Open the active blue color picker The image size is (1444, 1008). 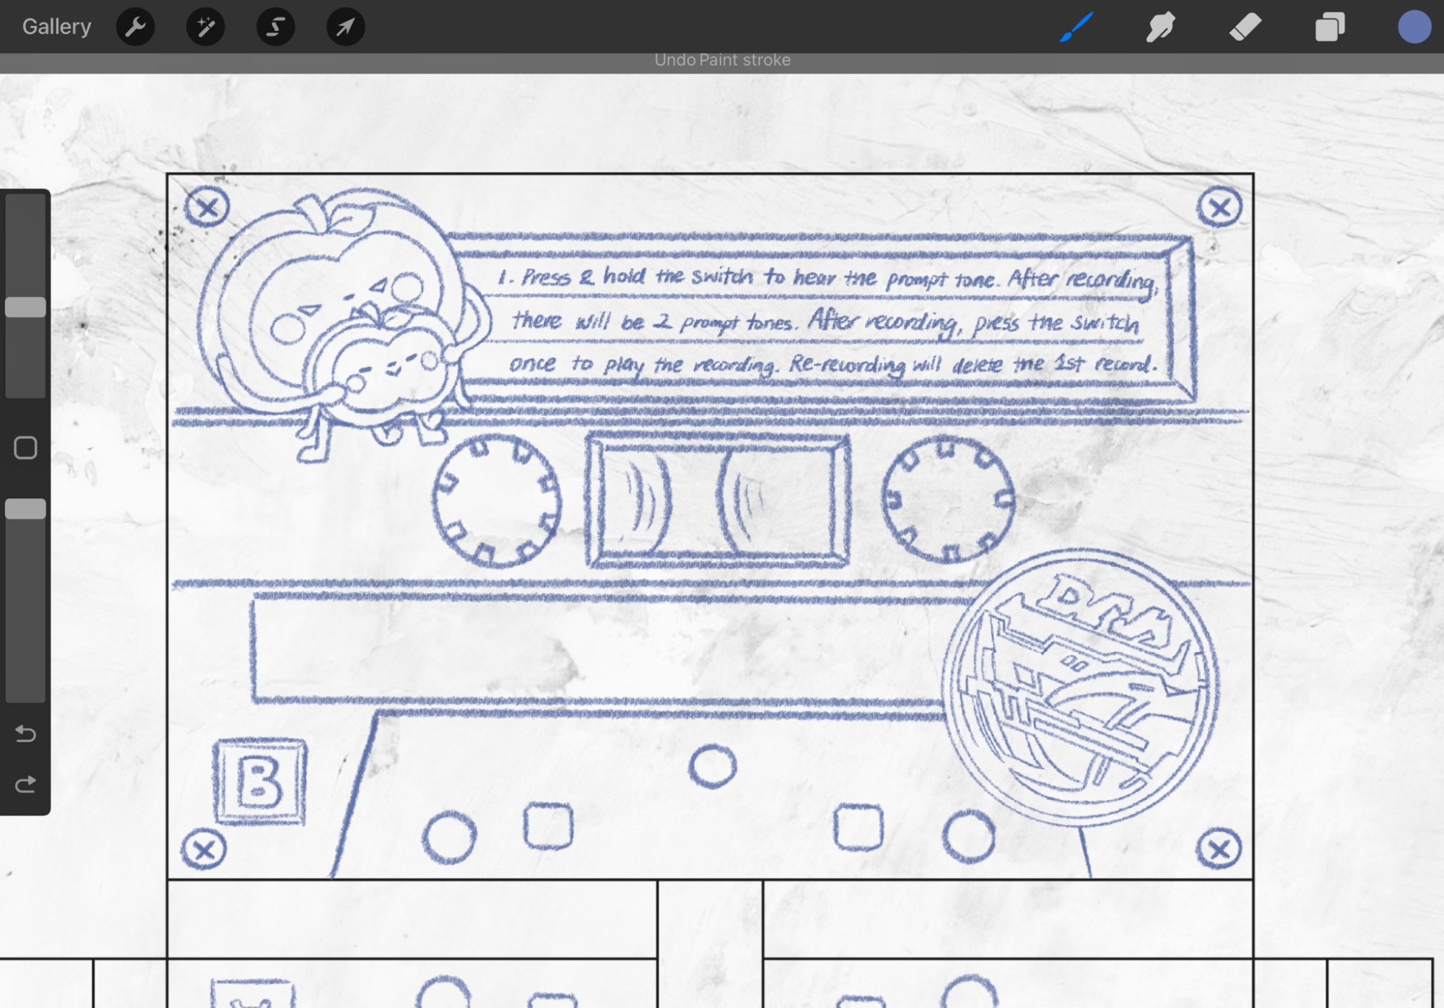click(1414, 27)
